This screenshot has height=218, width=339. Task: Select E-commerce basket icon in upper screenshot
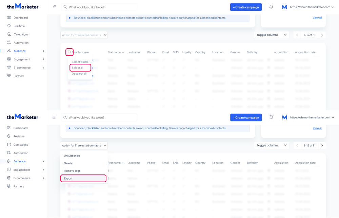tap(9, 67)
